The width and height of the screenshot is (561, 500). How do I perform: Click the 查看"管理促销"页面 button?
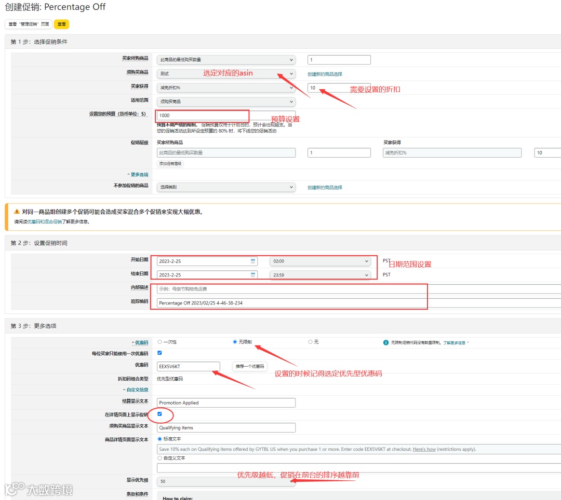tap(29, 24)
